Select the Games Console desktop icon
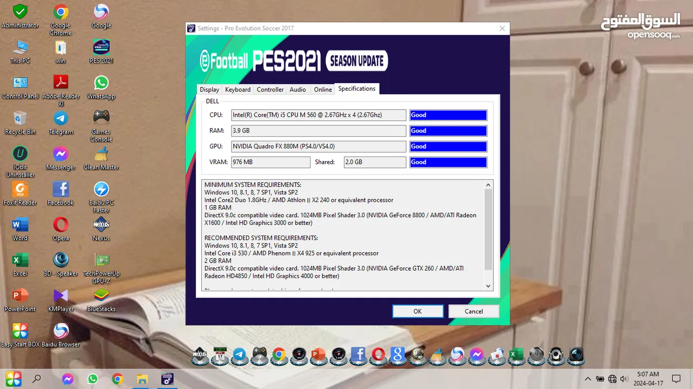Image resolution: width=693 pixels, height=389 pixels. (x=101, y=126)
